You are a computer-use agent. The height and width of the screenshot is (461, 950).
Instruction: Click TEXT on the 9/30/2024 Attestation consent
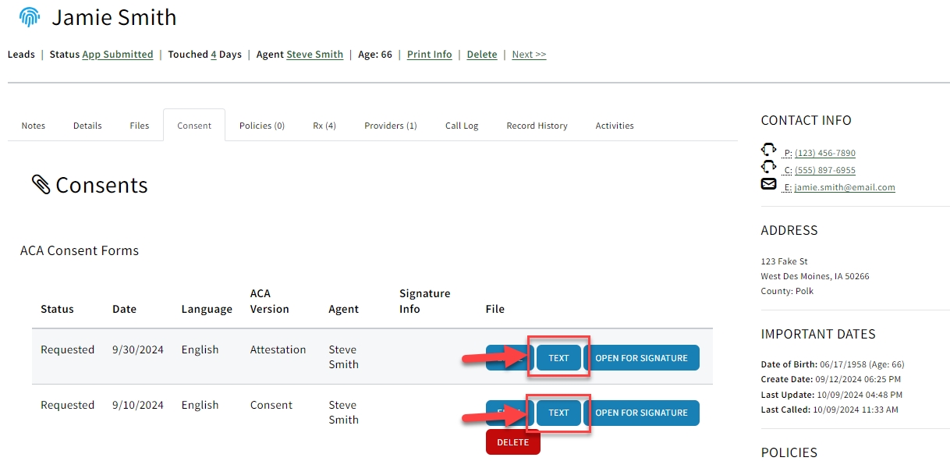click(558, 357)
